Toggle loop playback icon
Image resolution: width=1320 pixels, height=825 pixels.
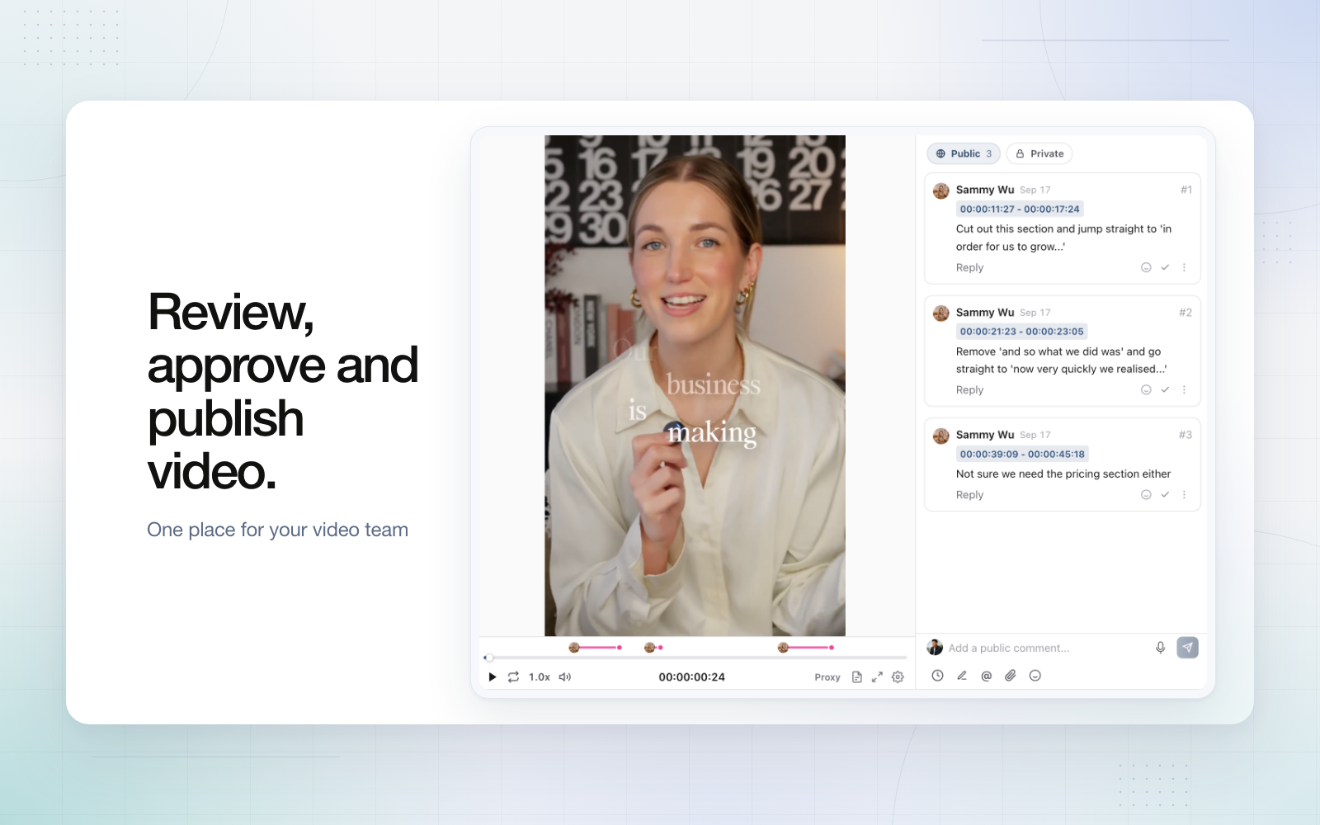[x=513, y=676]
